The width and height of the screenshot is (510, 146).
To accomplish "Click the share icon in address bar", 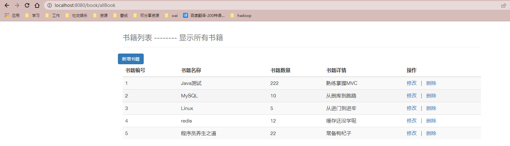I will point(503,5).
